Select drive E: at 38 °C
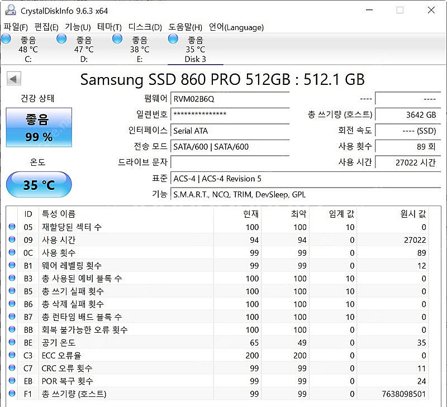Viewport: 447px width, 407px height. click(140, 49)
